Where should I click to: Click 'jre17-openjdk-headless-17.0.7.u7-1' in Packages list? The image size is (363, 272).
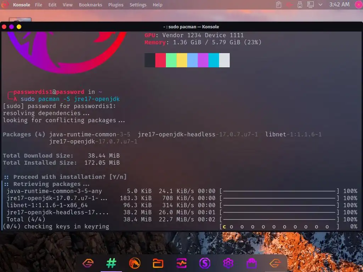click(198, 134)
